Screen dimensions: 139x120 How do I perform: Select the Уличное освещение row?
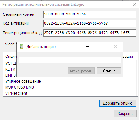point(70,81)
